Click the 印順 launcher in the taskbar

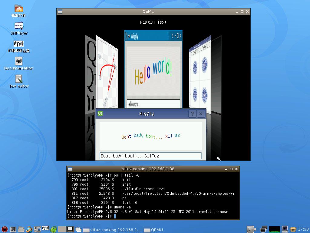pos(46,228)
